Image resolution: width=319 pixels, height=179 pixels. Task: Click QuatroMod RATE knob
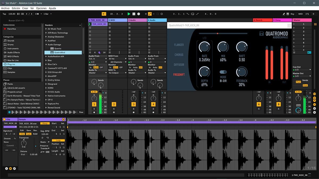point(204,47)
